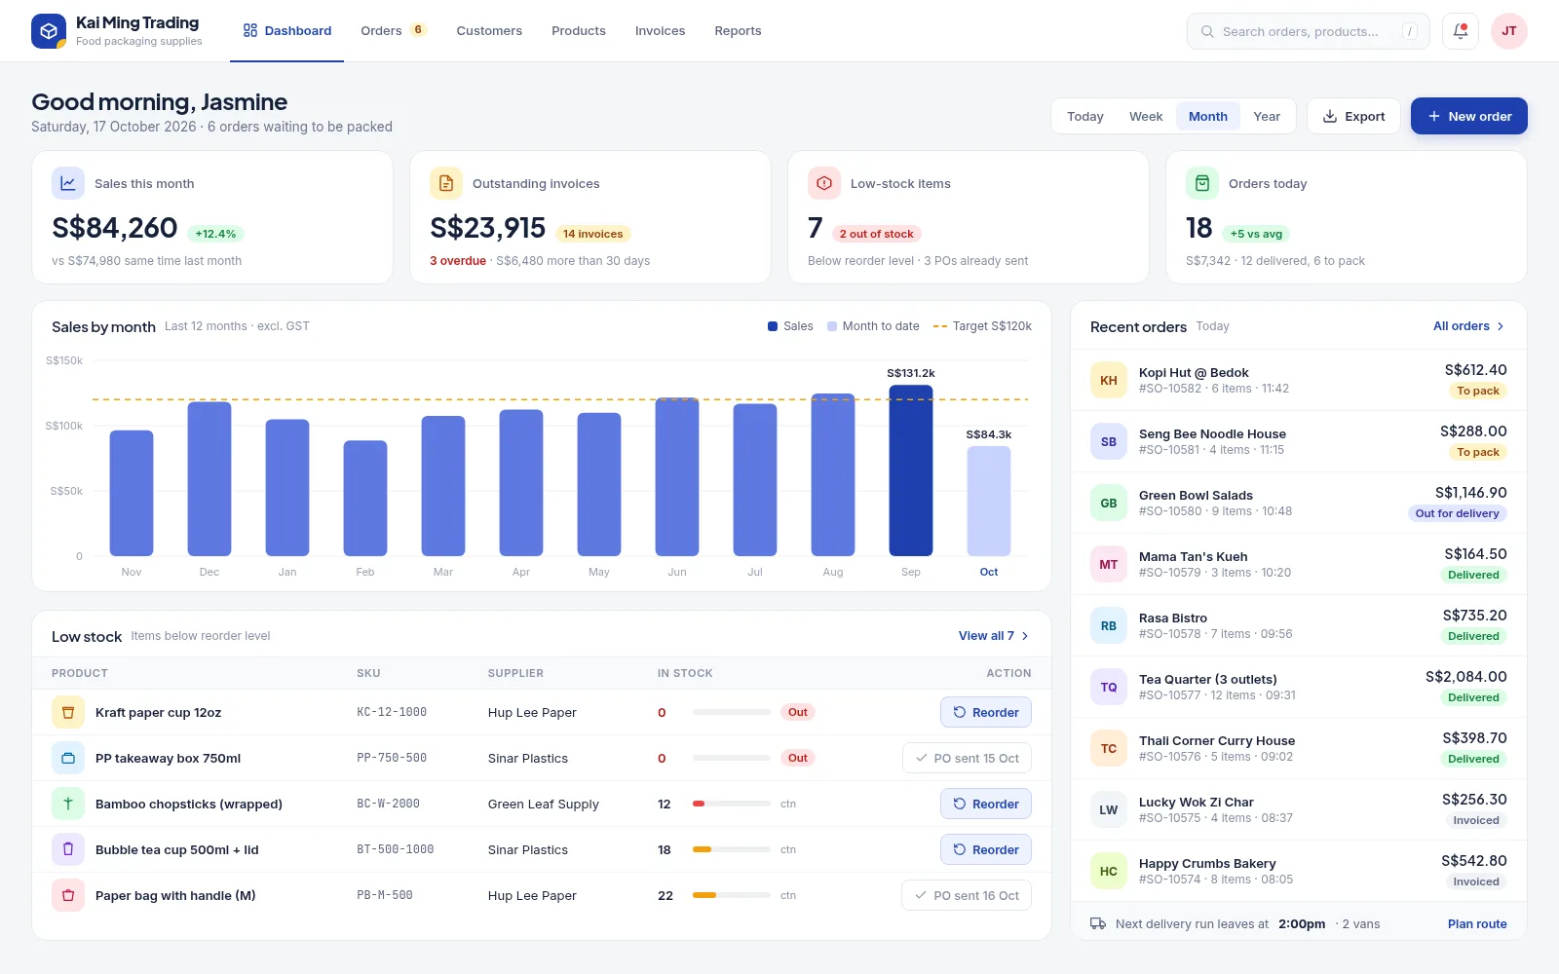The width and height of the screenshot is (1559, 974).
Task: Reorder Kraft paper cup 12oz
Action: [x=986, y=712]
